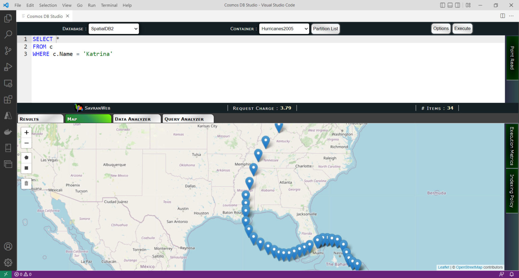
Task: Open the OpenStreetMap contributors link
Action: coord(469,267)
